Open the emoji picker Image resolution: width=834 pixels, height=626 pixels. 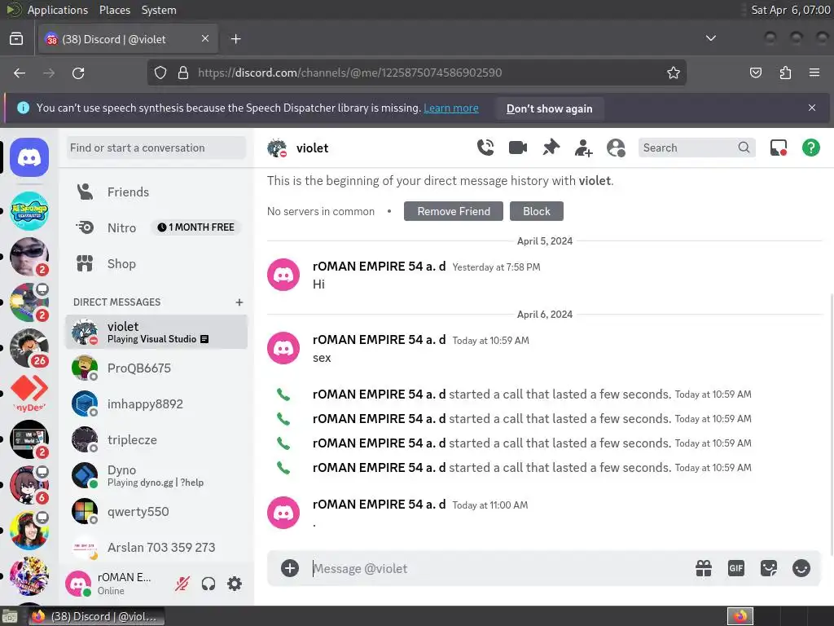[801, 568]
